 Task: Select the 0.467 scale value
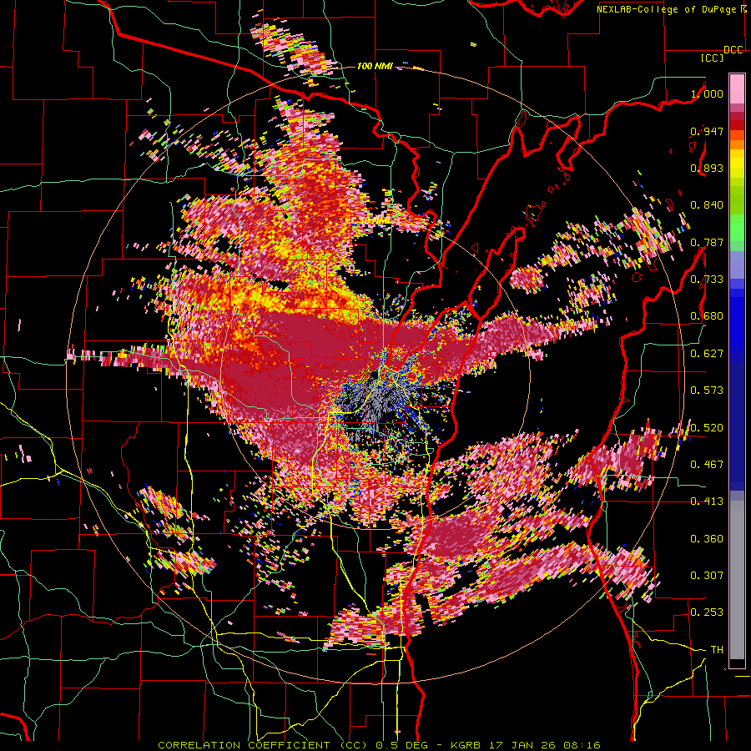[707, 465]
